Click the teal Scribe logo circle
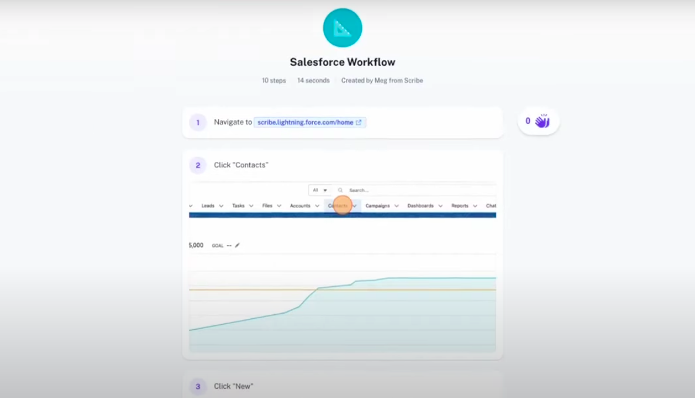 pyautogui.click(x=342, y=28)
